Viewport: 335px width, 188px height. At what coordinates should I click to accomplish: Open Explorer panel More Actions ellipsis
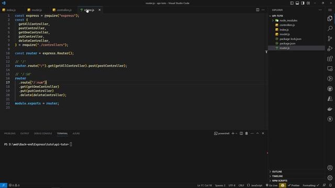pos(320,10)
